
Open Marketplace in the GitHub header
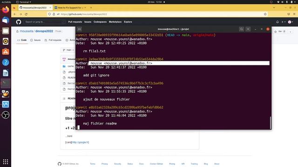pyautogui.click(x=115, y=22)
